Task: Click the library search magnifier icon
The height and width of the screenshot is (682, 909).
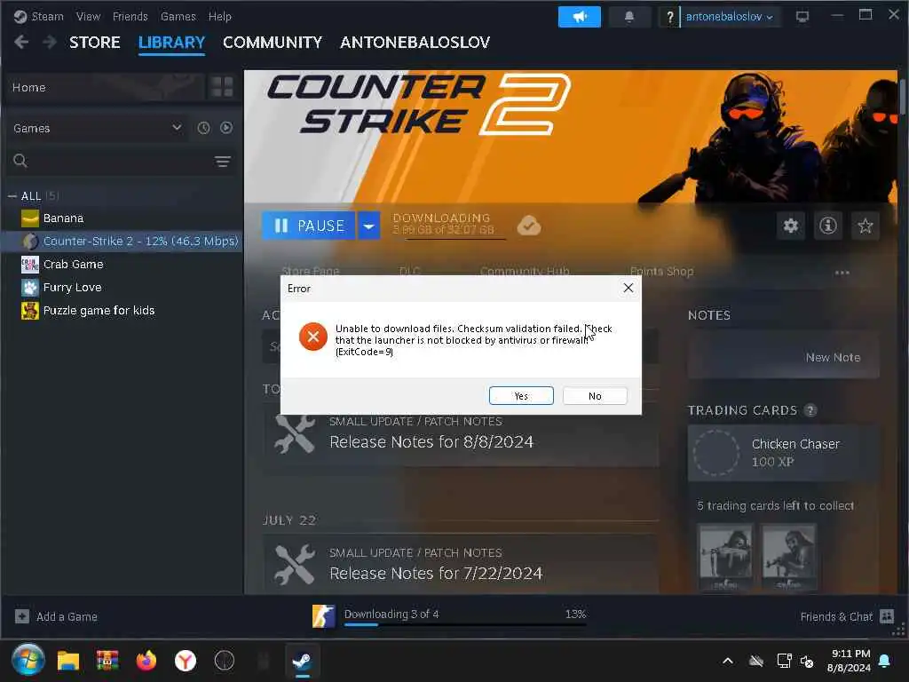Action: [20, 161]
